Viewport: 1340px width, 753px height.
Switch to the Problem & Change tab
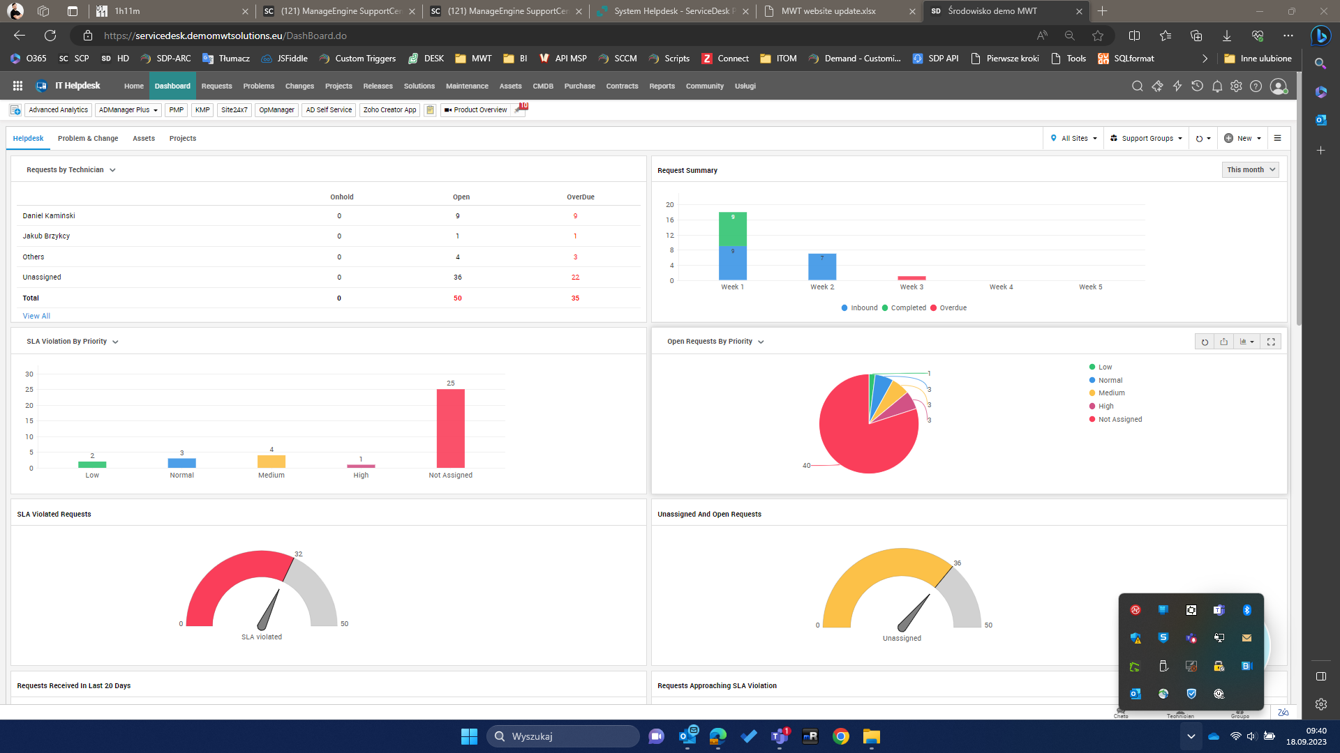coord(88,138)
